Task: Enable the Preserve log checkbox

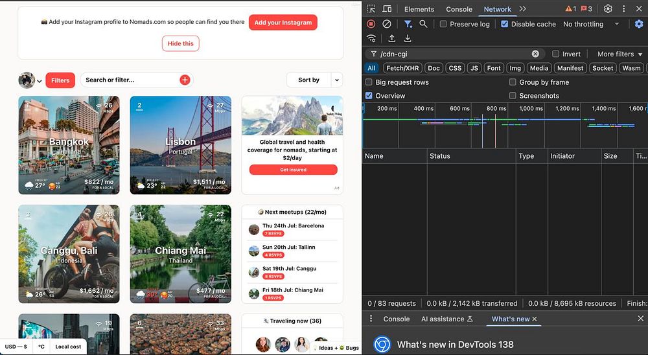Action: tap(443, 24)
